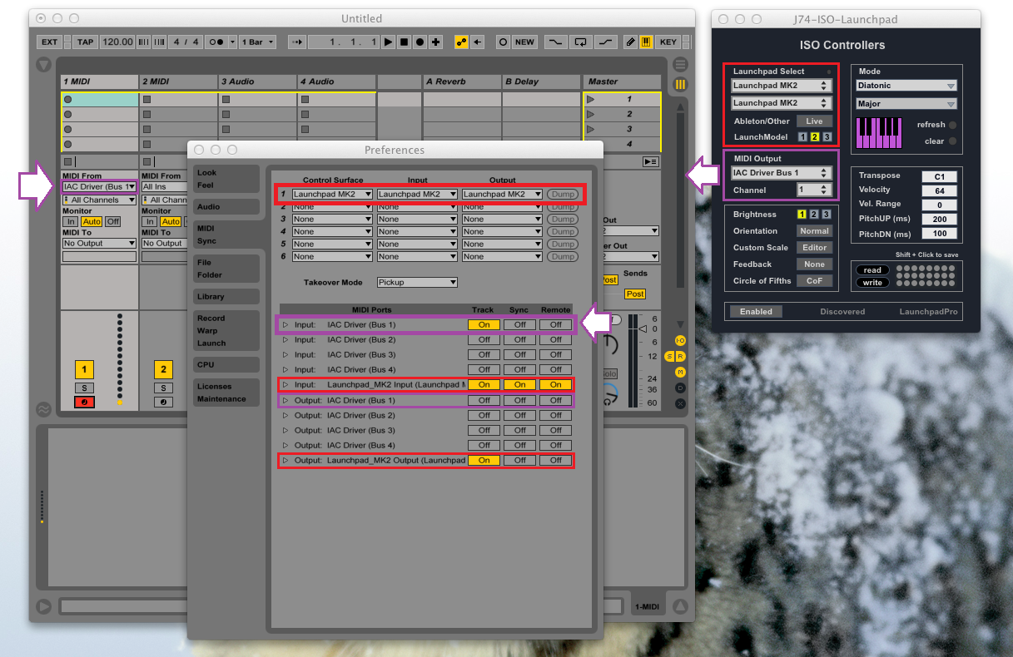The height and width of the screenshot is (657, 1013).
Task: Toggle the browser show/hide triangle icon
Action: point(44,65)
